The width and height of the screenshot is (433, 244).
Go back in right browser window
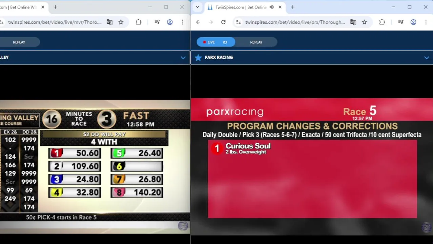click(198, 22)
